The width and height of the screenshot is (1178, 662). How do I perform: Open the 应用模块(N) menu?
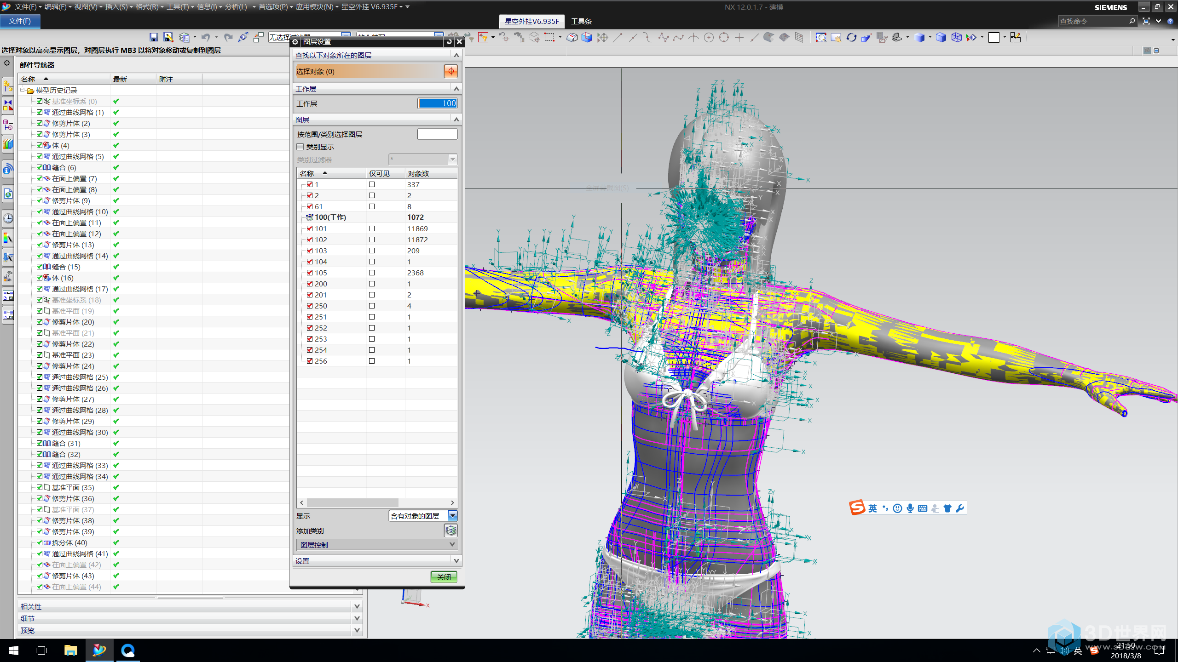point(317,7)
